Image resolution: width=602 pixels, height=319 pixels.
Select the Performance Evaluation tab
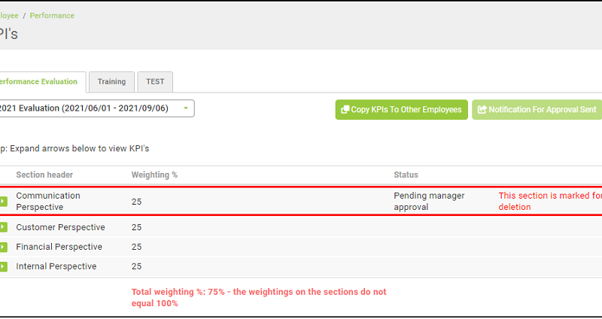coord(42,82)
